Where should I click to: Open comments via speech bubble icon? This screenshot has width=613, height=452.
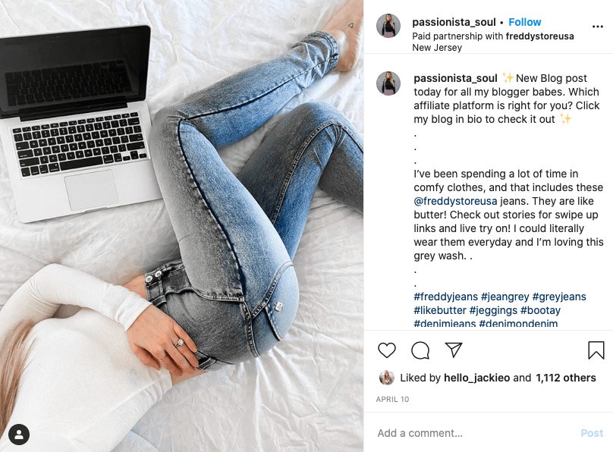tap(420, 350)
